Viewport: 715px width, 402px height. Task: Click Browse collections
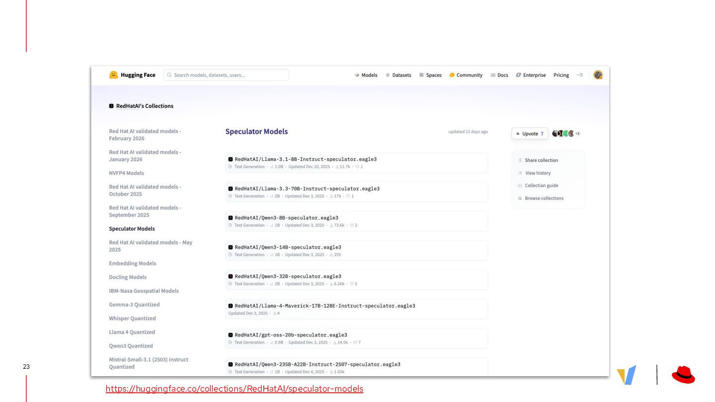(544, 199)
